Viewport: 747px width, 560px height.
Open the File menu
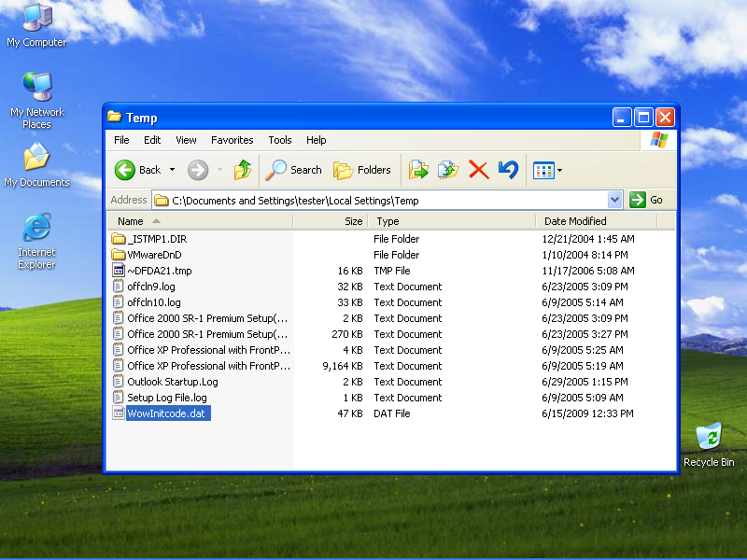coord(121,140)
